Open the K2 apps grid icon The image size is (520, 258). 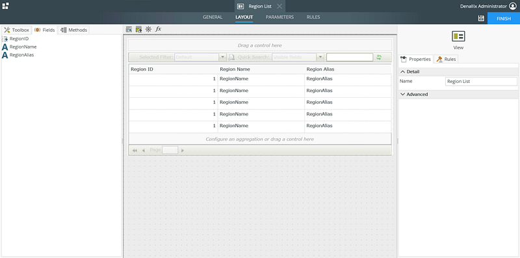(x=6, y=6)
